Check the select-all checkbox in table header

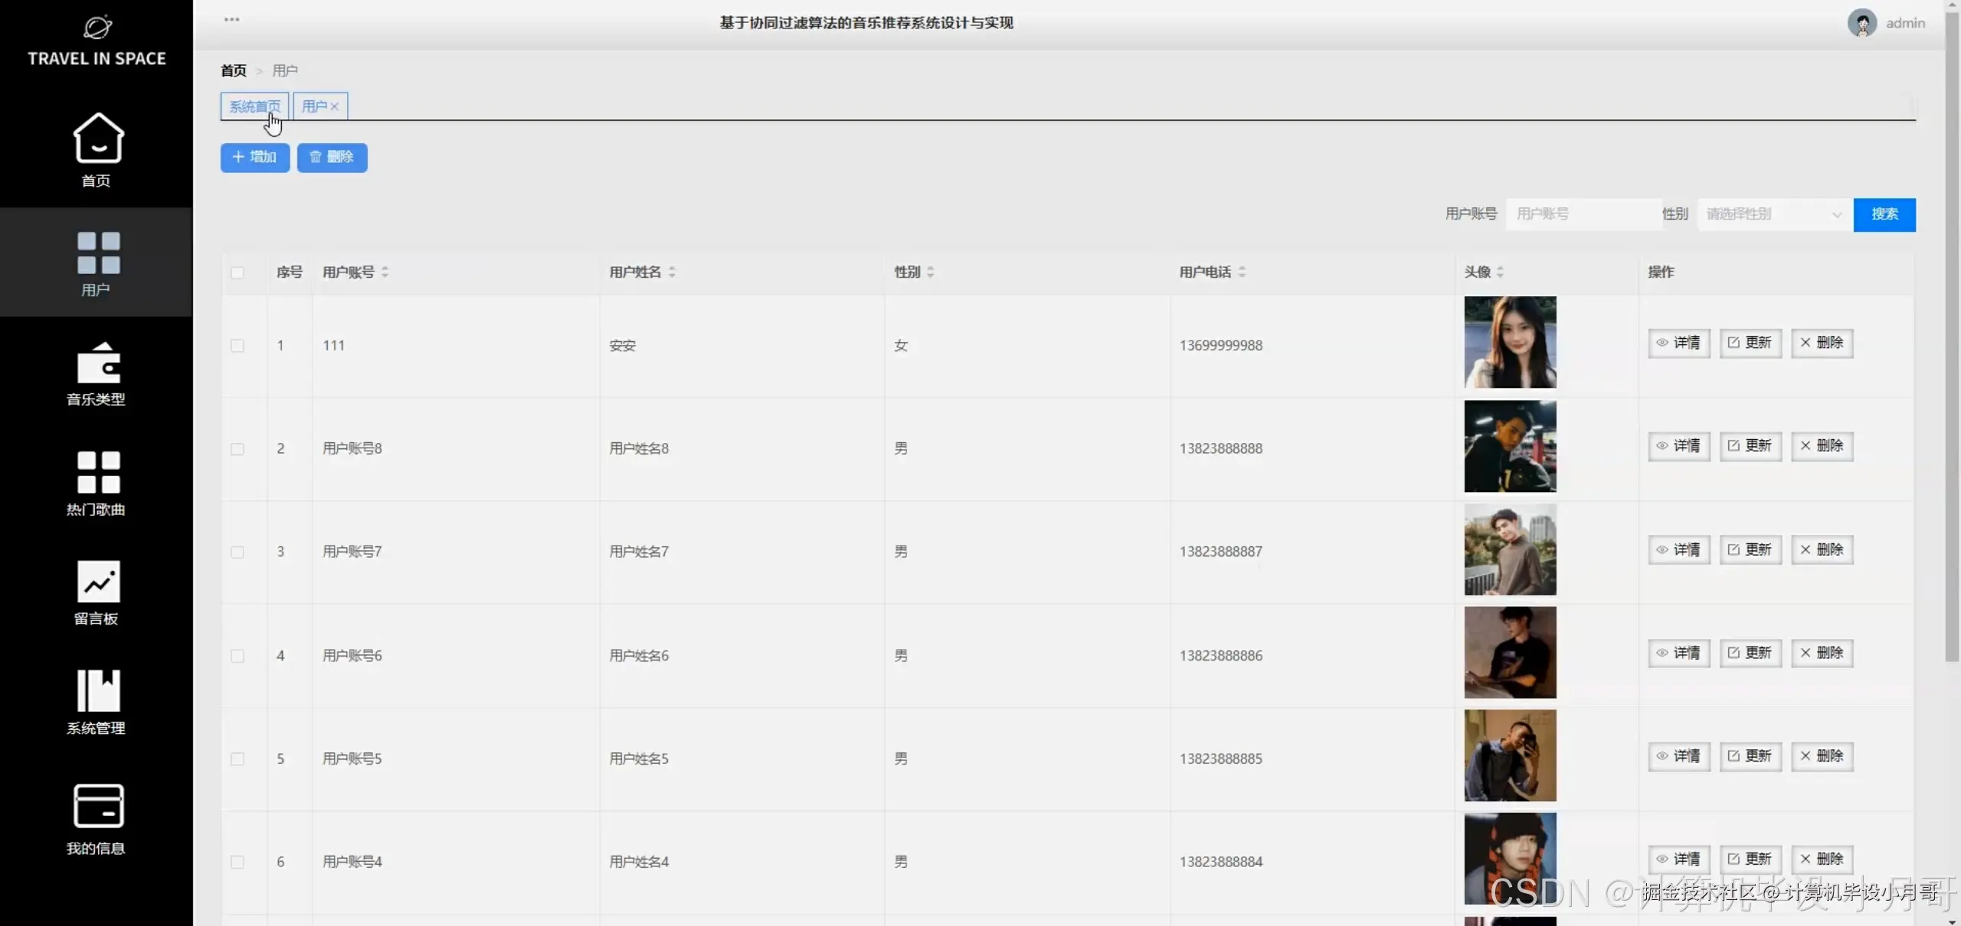[237, 272]
